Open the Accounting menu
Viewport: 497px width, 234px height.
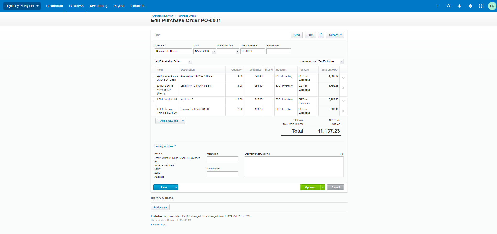[99, 6]
